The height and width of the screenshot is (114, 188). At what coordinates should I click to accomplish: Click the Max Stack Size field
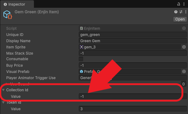pyautogui.click(x=133, y=53)
